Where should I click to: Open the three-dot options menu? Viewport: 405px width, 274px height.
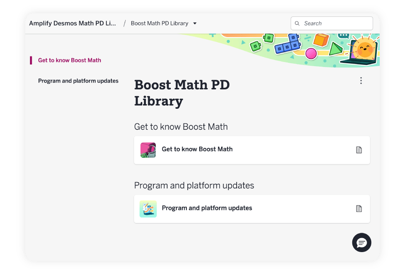(361, 81)
